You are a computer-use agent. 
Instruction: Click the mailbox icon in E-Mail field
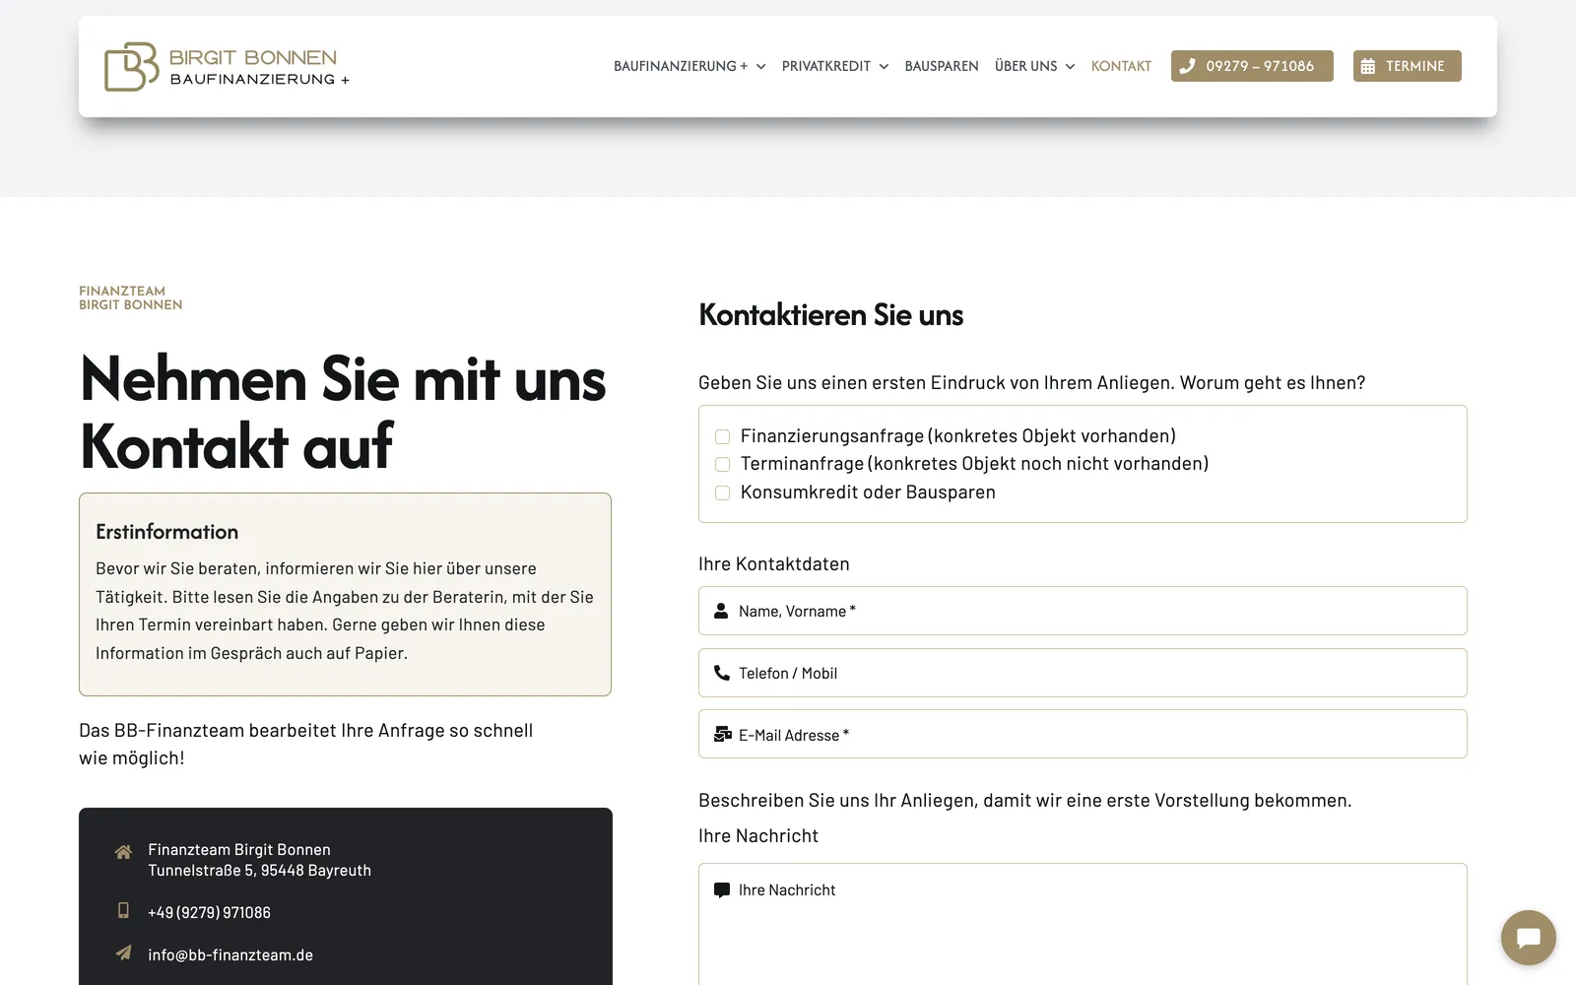pyautogui.click(x=722, y=735)
